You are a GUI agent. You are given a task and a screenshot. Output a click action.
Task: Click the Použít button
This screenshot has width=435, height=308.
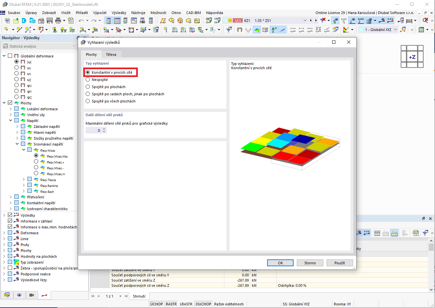(x=339, y=263)
